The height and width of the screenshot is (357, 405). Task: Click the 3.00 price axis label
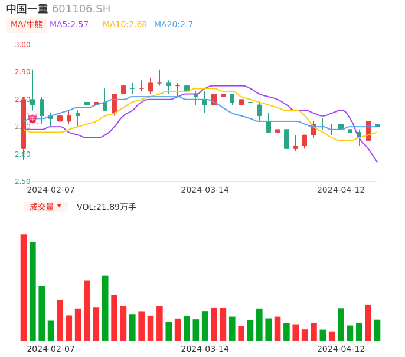(x=22, y=45)
